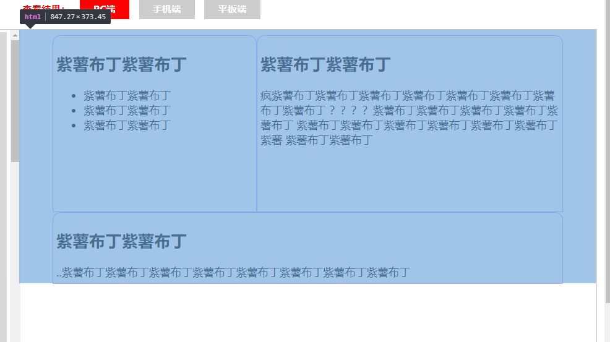Viewport: 610px width, 342px height.
Task: Click the paragraph starting with 疯紫薯布丁
Action: (x=410, y=118)
